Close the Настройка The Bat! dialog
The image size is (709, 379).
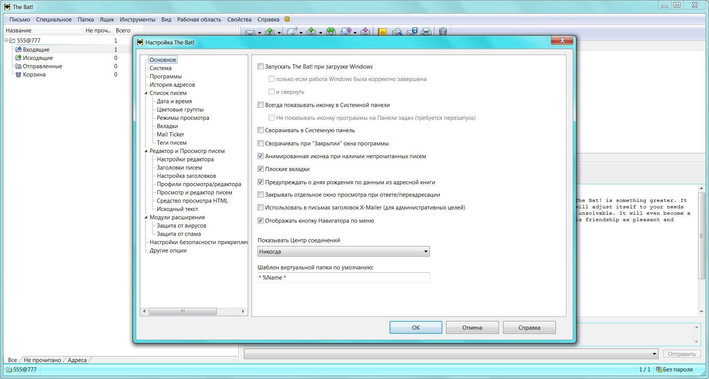click(x=562, y=40)
